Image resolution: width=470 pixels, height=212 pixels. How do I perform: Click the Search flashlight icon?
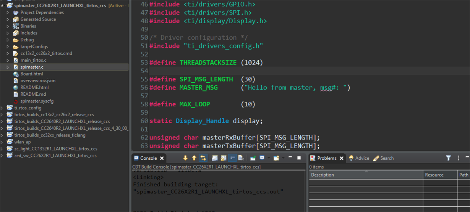(x=376, y=158)
